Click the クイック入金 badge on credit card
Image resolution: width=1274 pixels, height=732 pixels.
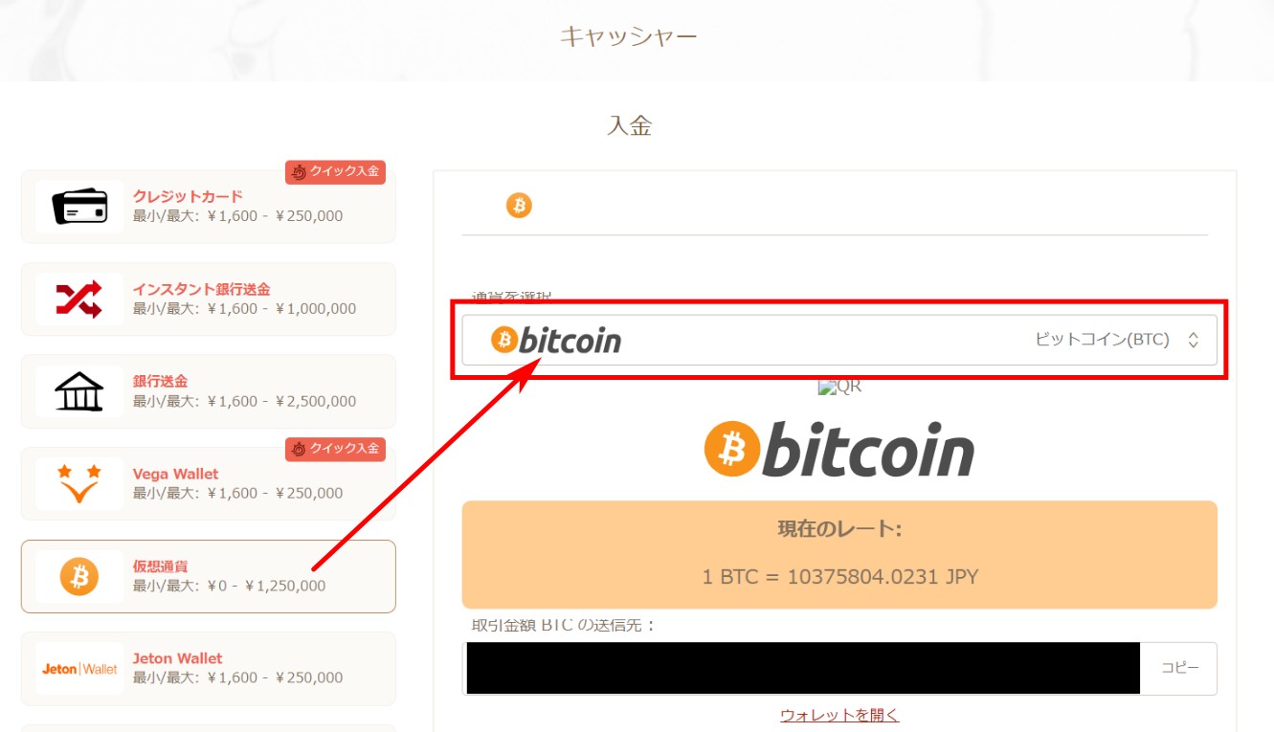pos(335,172)
